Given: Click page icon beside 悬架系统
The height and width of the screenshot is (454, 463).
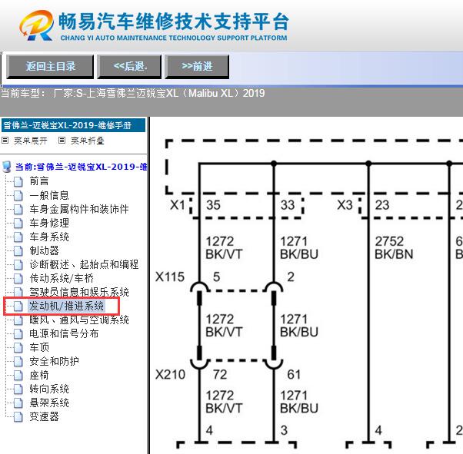Looking at the screenshot, I should tap(18, 403).
